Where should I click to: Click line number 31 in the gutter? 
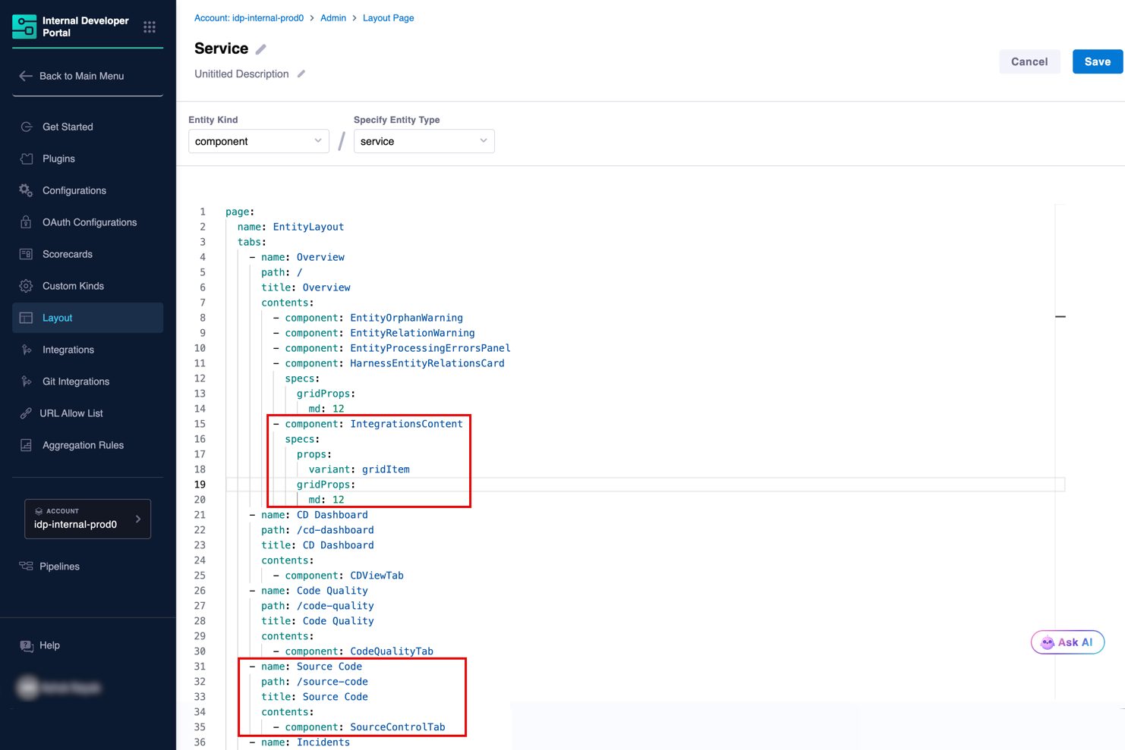(x=200, y=667)
